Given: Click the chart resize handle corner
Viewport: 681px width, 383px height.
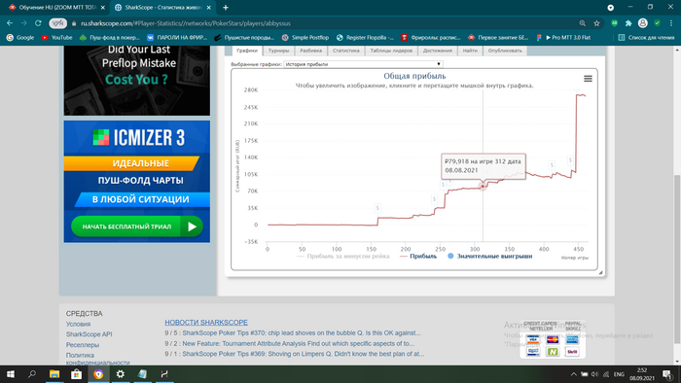Looking at the screenshot, I should coord(600,272).
